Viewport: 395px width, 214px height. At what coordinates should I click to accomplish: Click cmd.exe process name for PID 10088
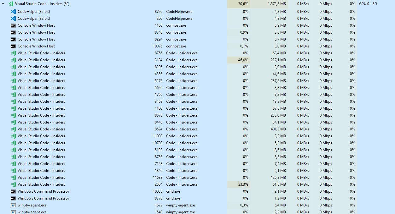point(173,191)
